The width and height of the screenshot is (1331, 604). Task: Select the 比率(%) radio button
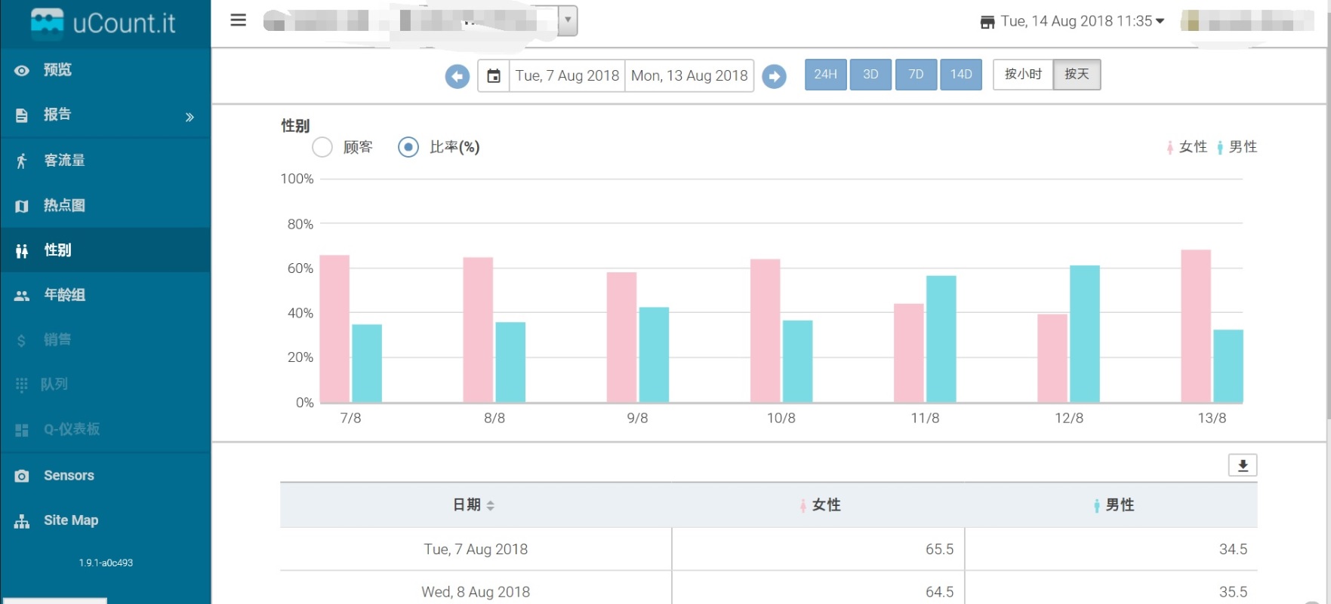pyautogui.click(x=408, y=147)
